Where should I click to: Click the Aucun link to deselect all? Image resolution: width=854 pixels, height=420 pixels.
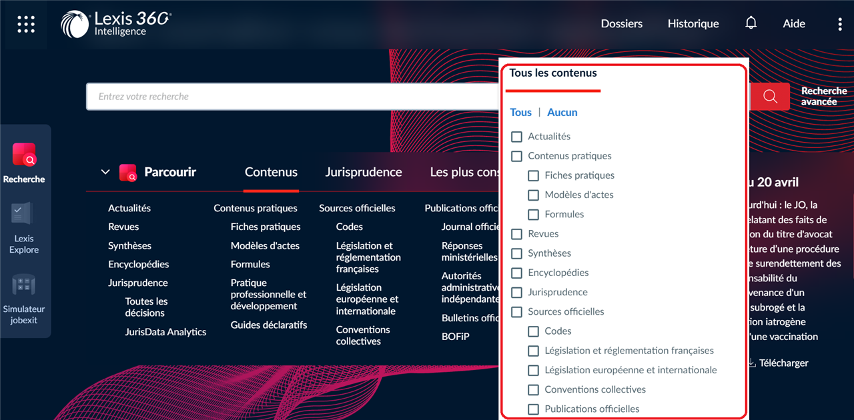[x=562, y=113]
